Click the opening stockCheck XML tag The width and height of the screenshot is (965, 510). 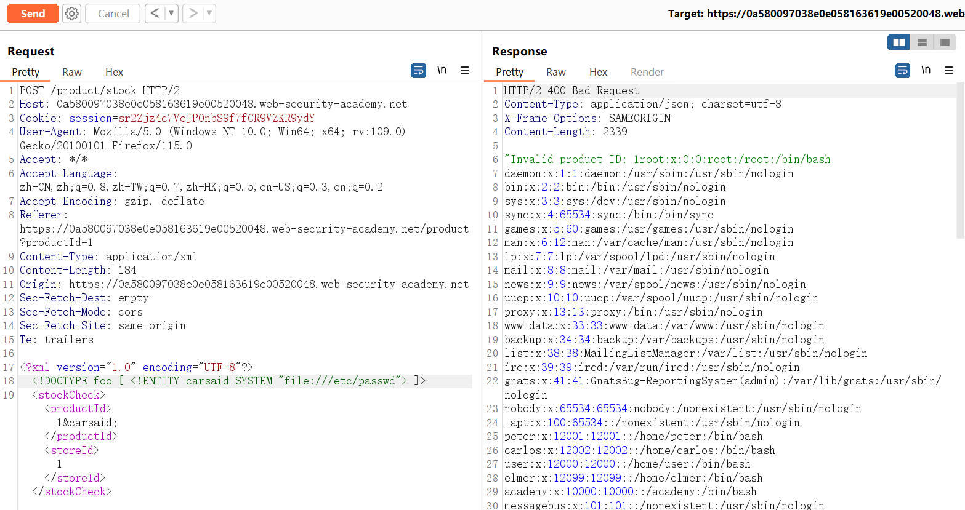[x=68, y=395]
